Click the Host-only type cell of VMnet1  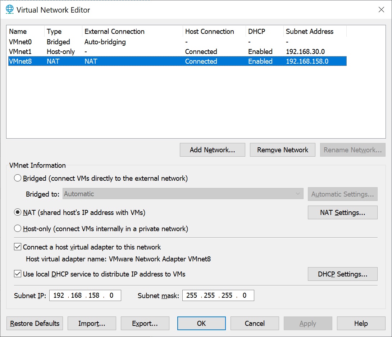[61, 51]
